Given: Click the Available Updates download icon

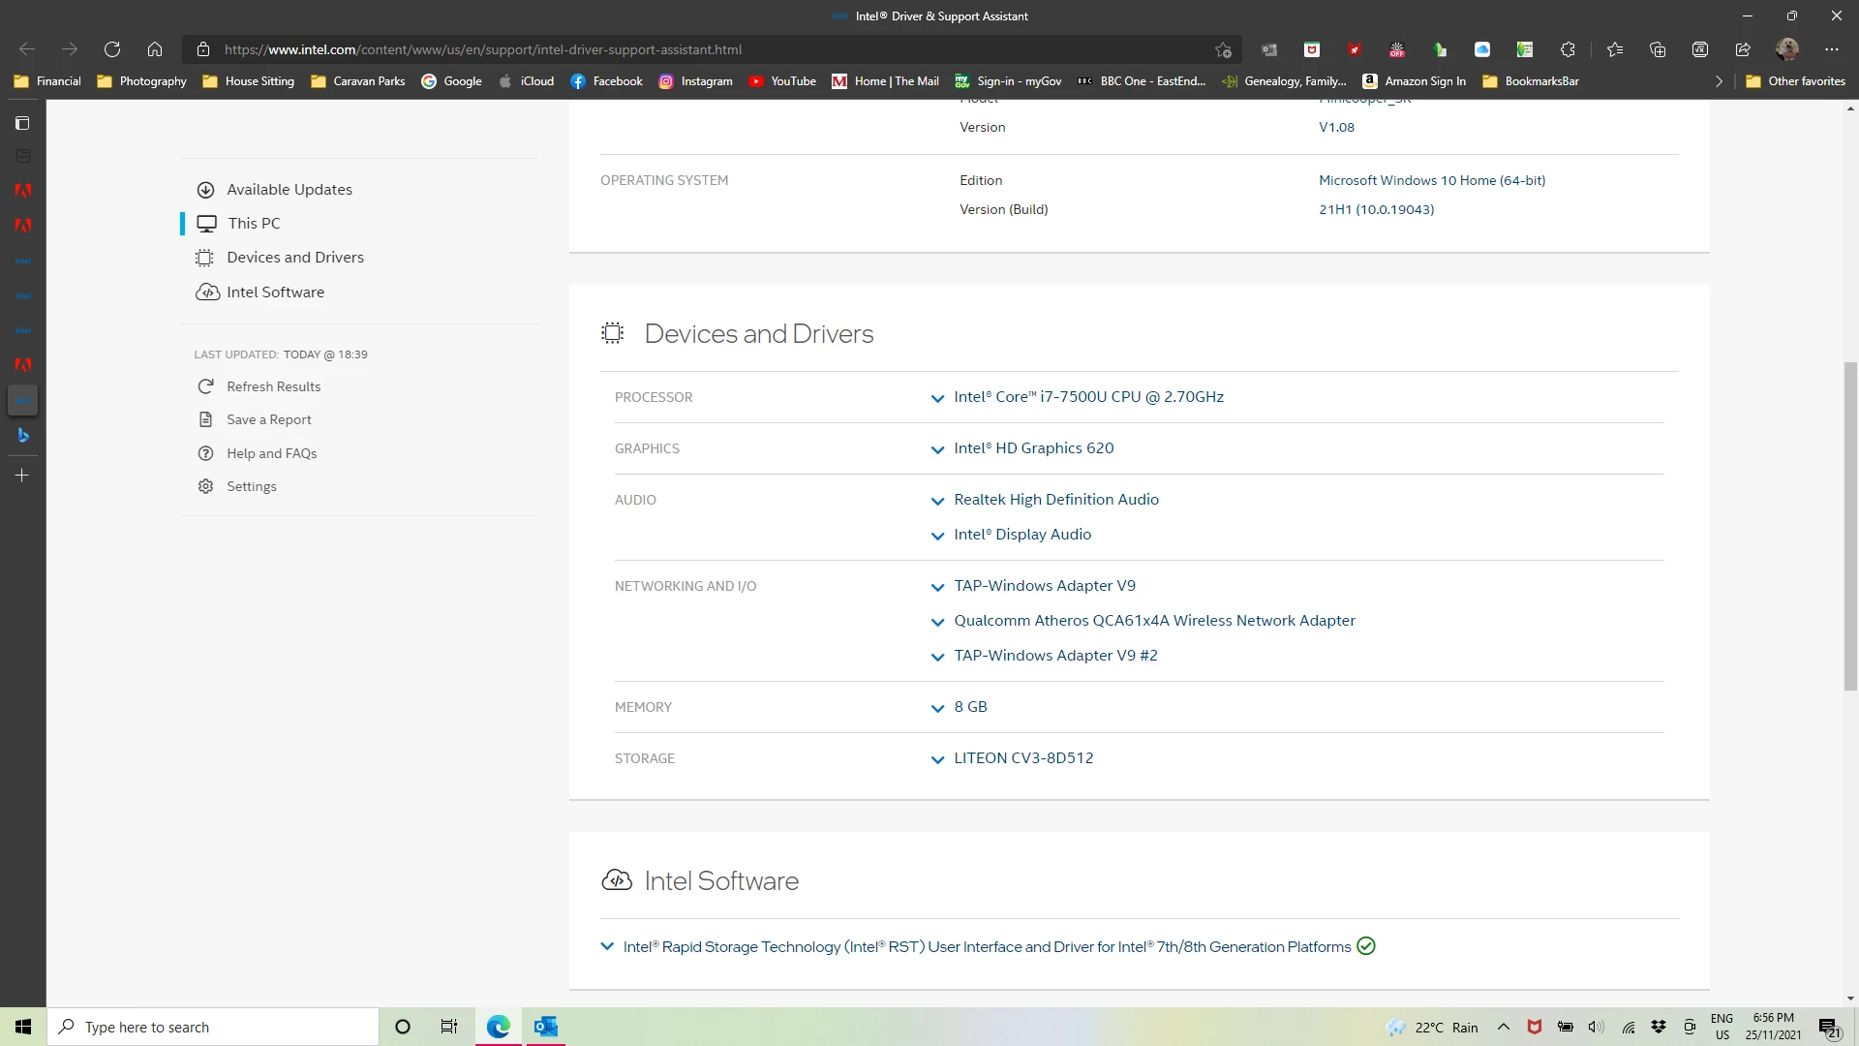Looking at the screenshot, I should pyautogui.click(x=205, y=190).
